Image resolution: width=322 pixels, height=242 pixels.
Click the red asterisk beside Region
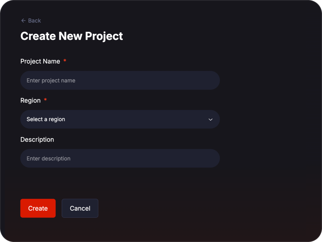(x=45, y=100)
